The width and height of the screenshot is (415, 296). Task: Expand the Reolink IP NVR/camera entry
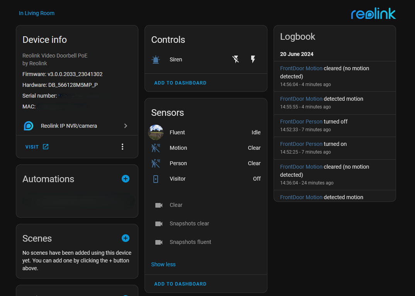point(125,125)
